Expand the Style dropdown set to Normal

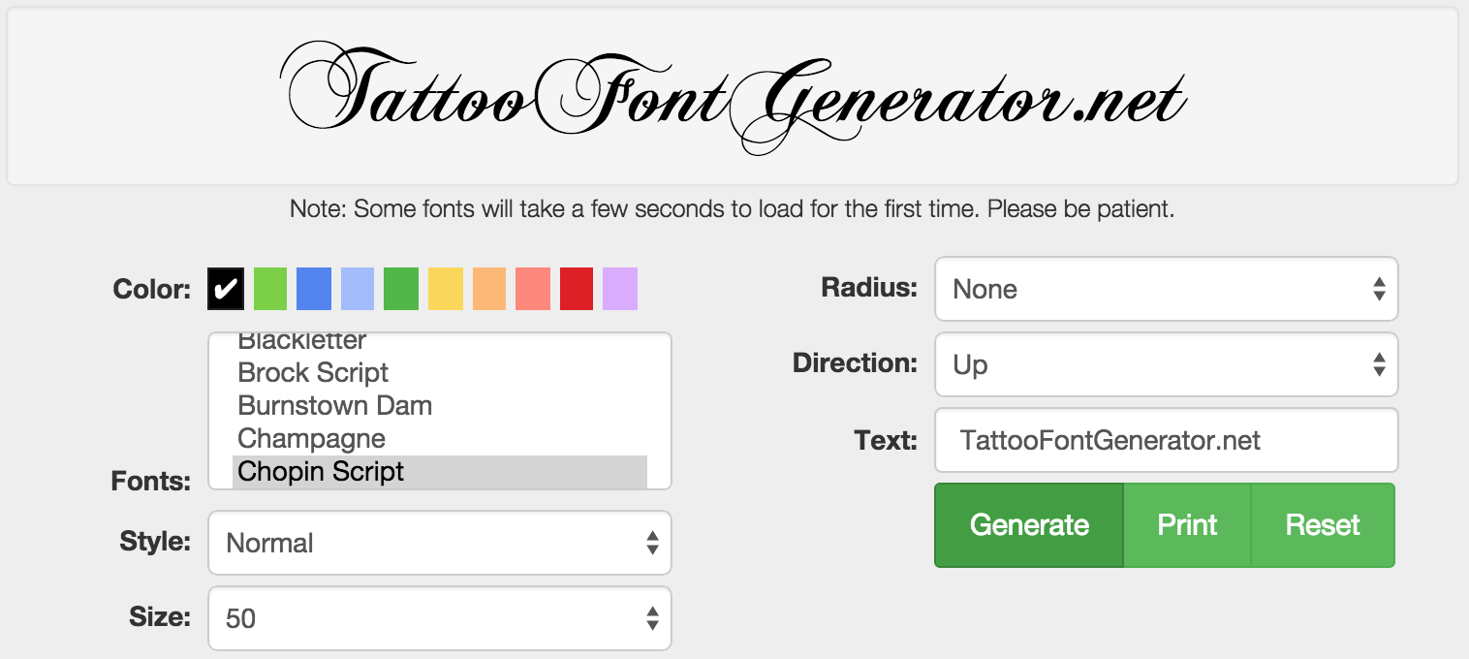439,543
